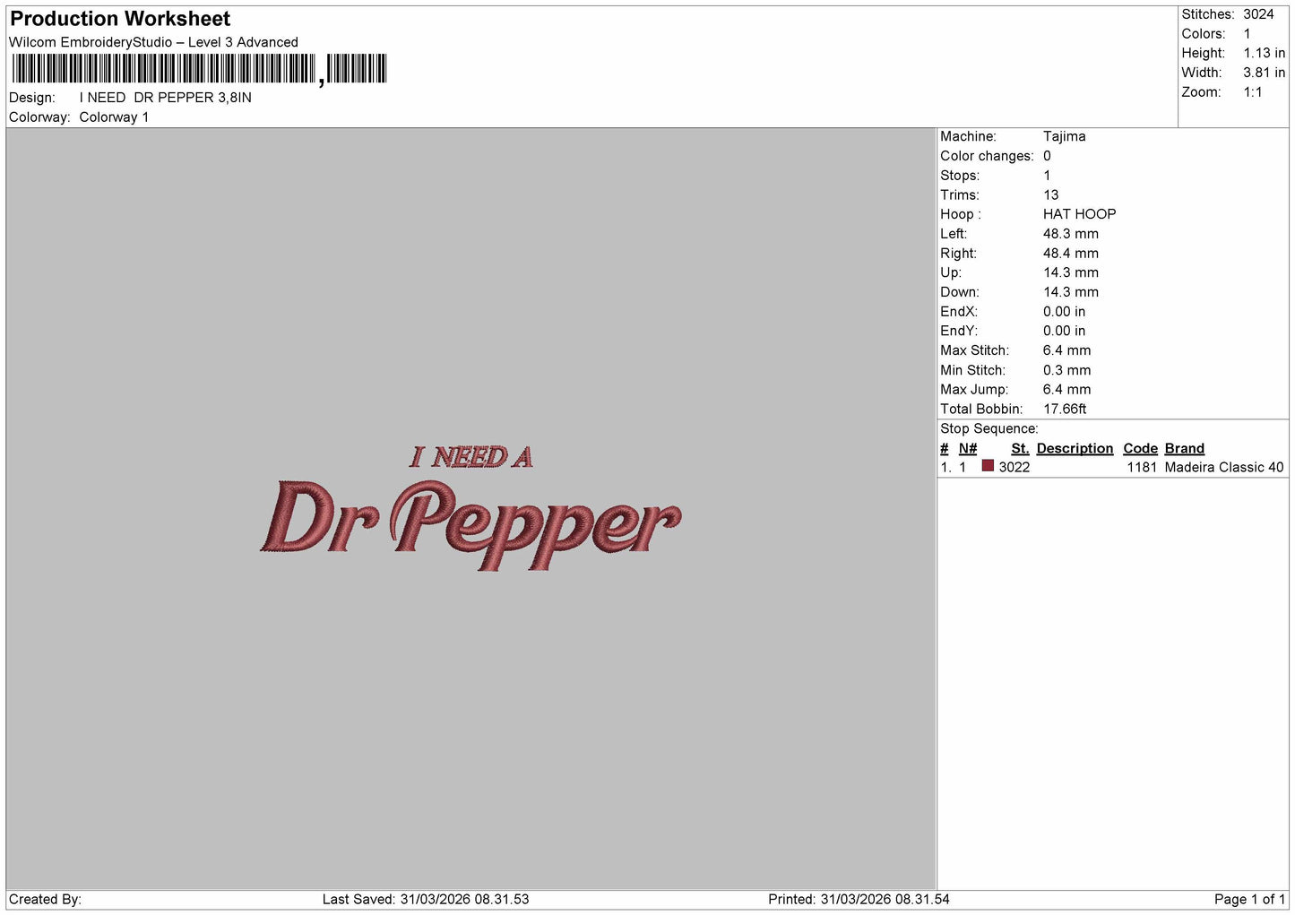
Task: Click the barcode in the header
Action: point(199,69)
